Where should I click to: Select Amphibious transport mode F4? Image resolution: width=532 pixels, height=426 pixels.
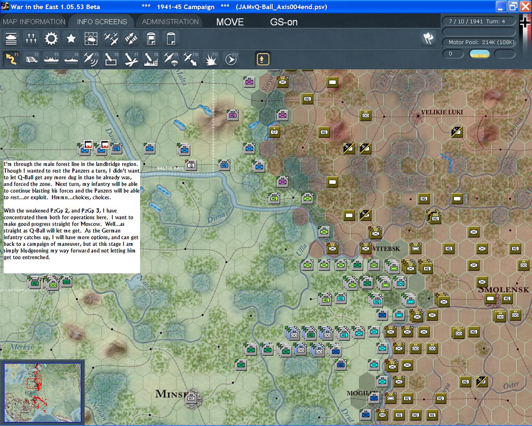pos(71,59)
